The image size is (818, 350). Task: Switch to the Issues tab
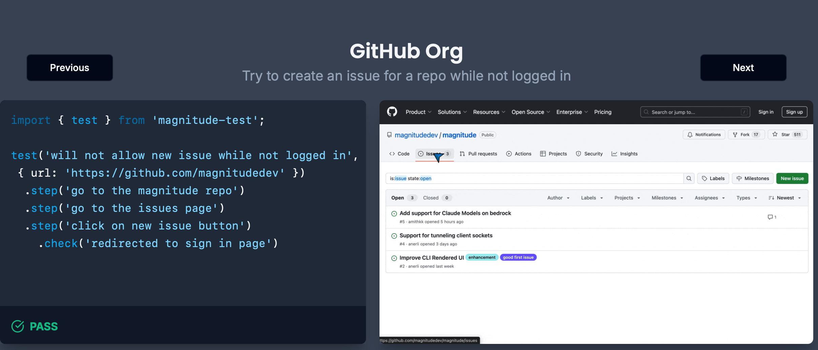[x=434, y=154]
